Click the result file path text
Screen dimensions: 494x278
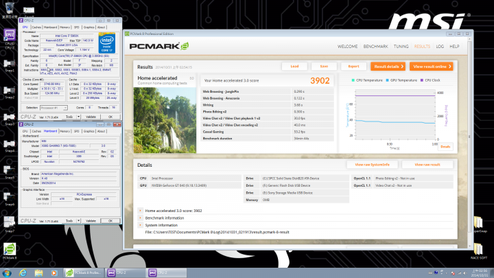pos(217,232)
